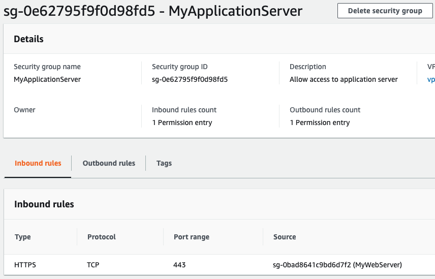Click the page title with the security group ID
This screenshot has height=279, width=435.
coord(152,11)
